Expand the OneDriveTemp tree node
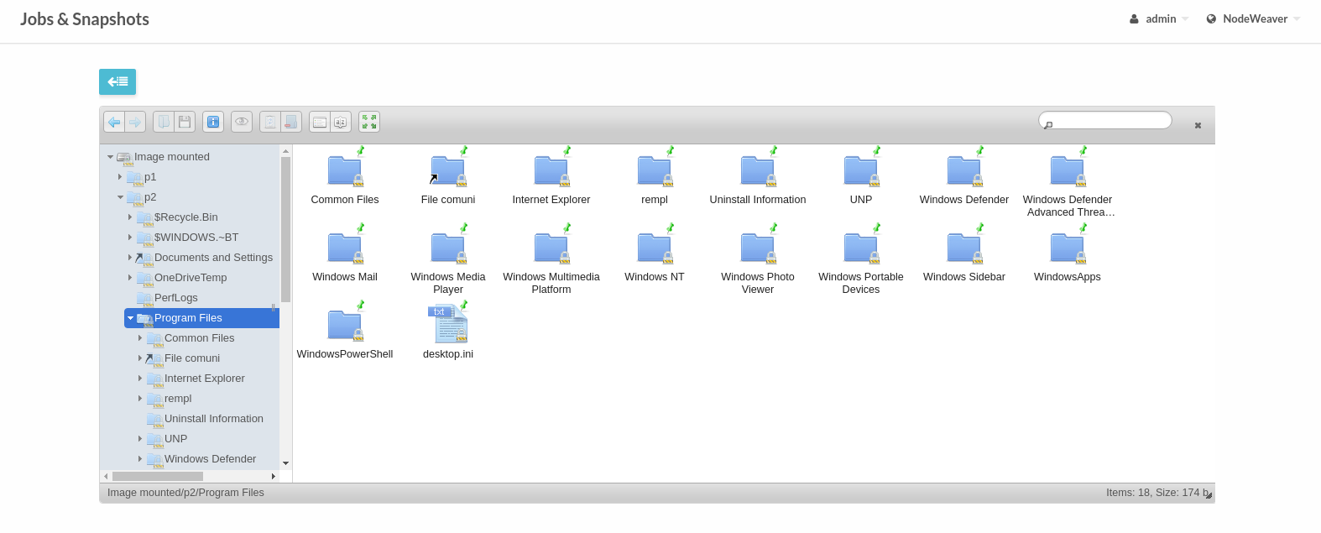Viewport: 1321px width, 533px height. 130,278
